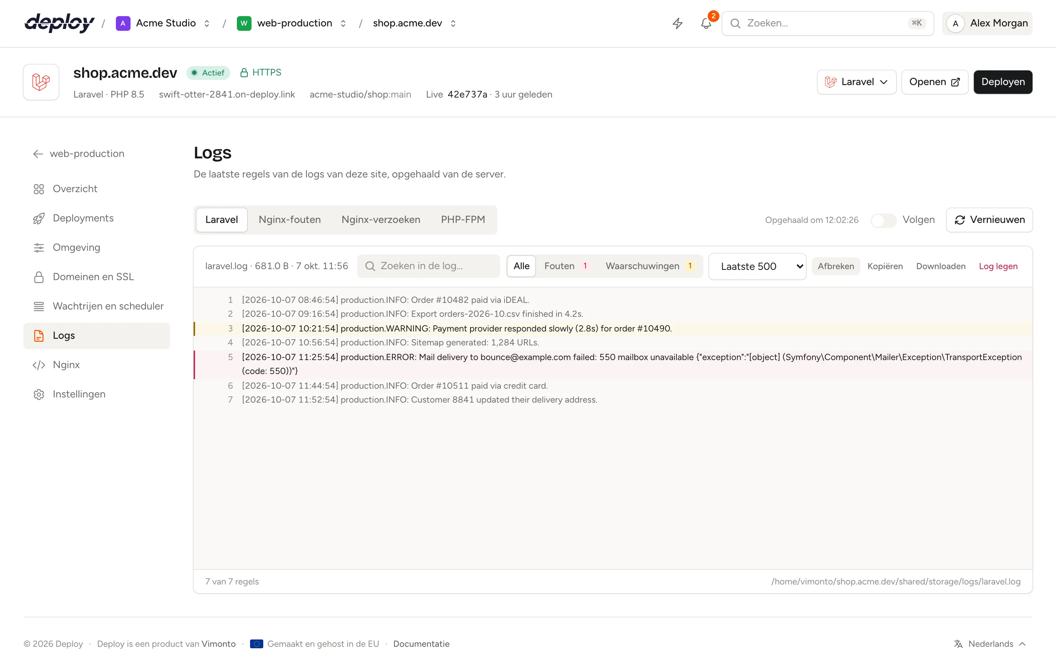
Task: Click the EU flag icon in footer
Action: click(x=257, y=643)
